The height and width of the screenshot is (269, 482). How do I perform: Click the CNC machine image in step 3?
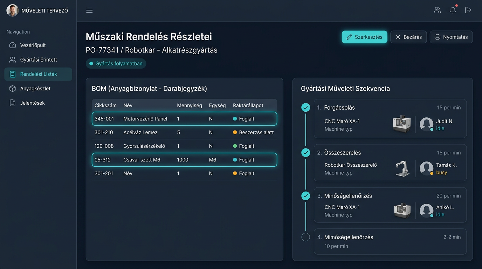coord(402,211)
